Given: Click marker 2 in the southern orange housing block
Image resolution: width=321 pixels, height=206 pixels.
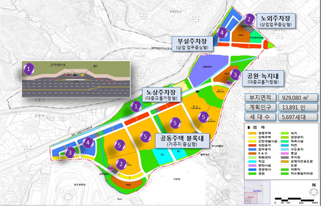Looking at the screenshot, I should tap(121, 164).
